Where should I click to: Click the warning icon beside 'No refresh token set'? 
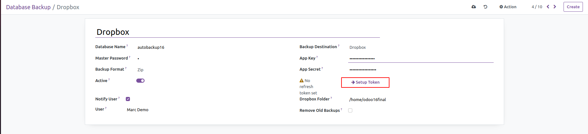301,80
